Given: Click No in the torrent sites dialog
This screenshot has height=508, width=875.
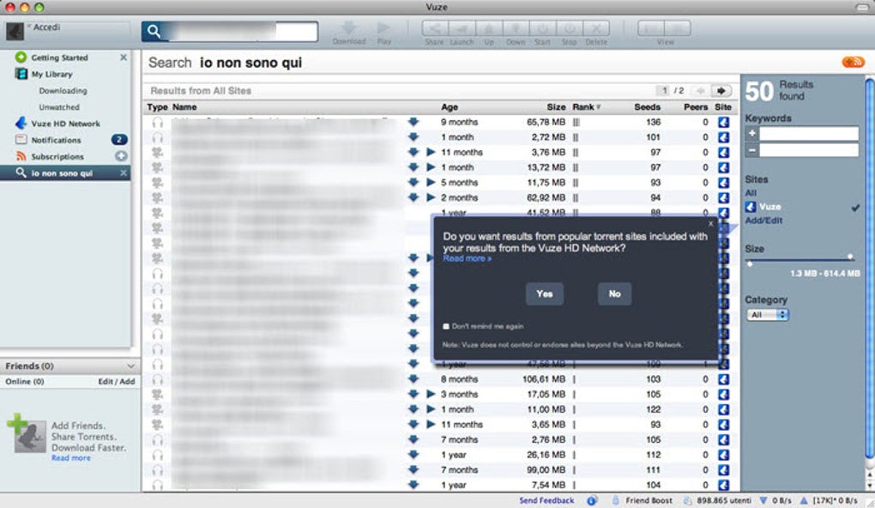Looking at the screenshot, I should tap(614, 293).
